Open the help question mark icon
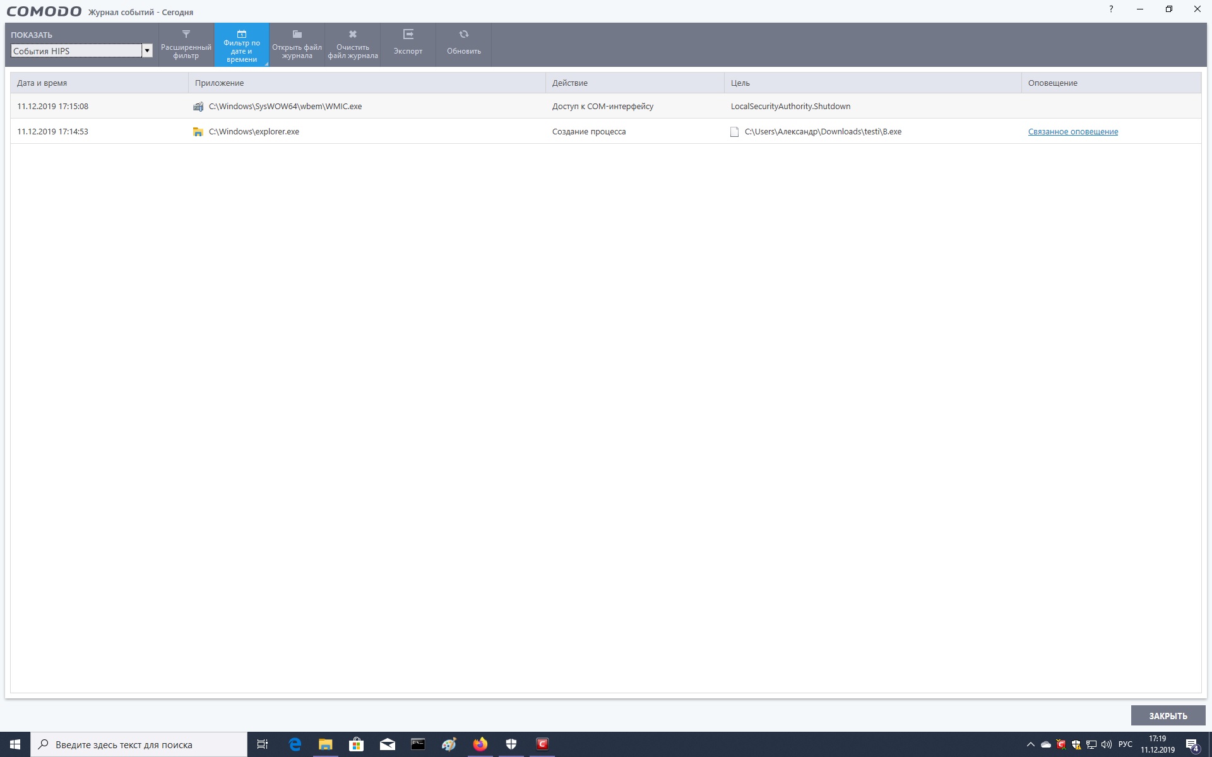Screen dimensions: 1212x757 pos(1111,9)
